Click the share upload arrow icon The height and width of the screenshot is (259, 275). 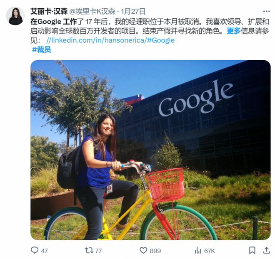266,250
